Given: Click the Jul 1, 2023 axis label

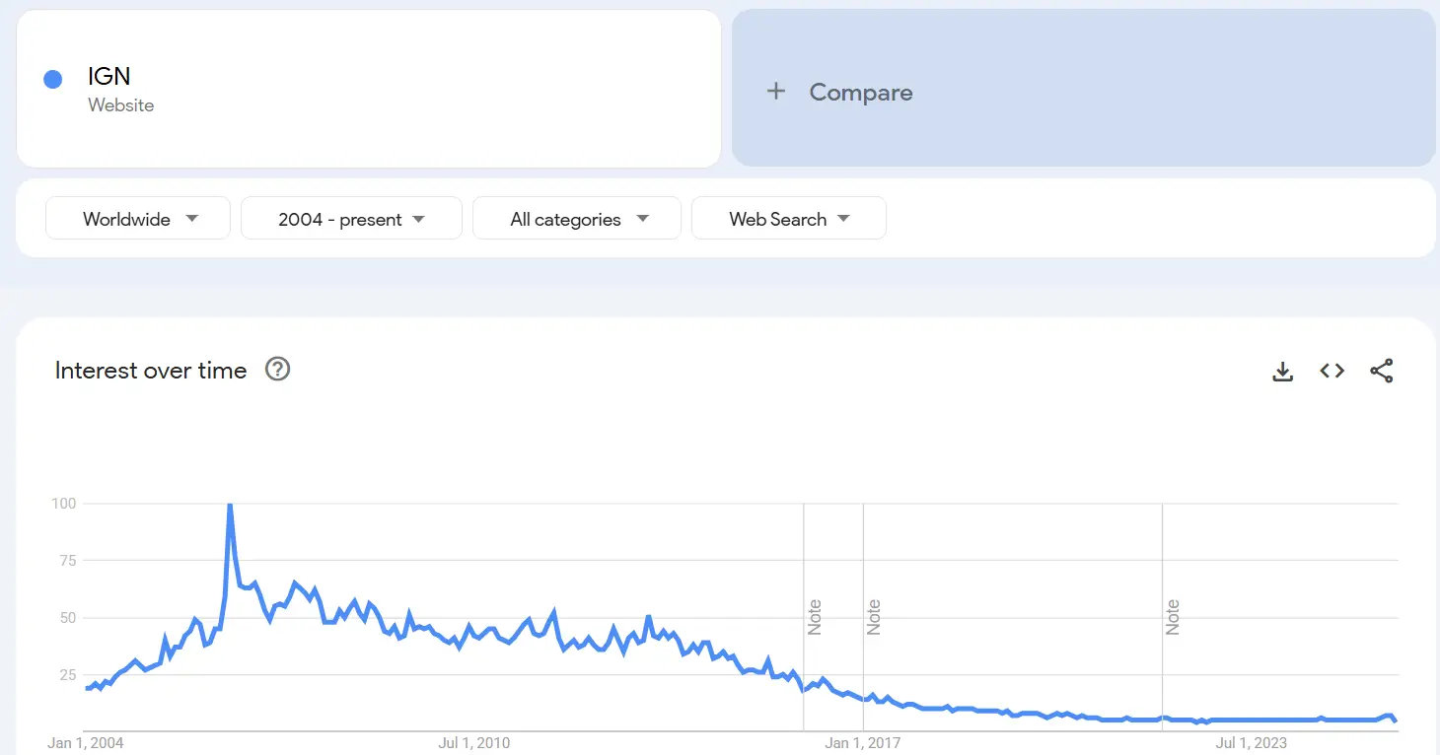Looking at the screenshot, I should [x=1252, y=743].
